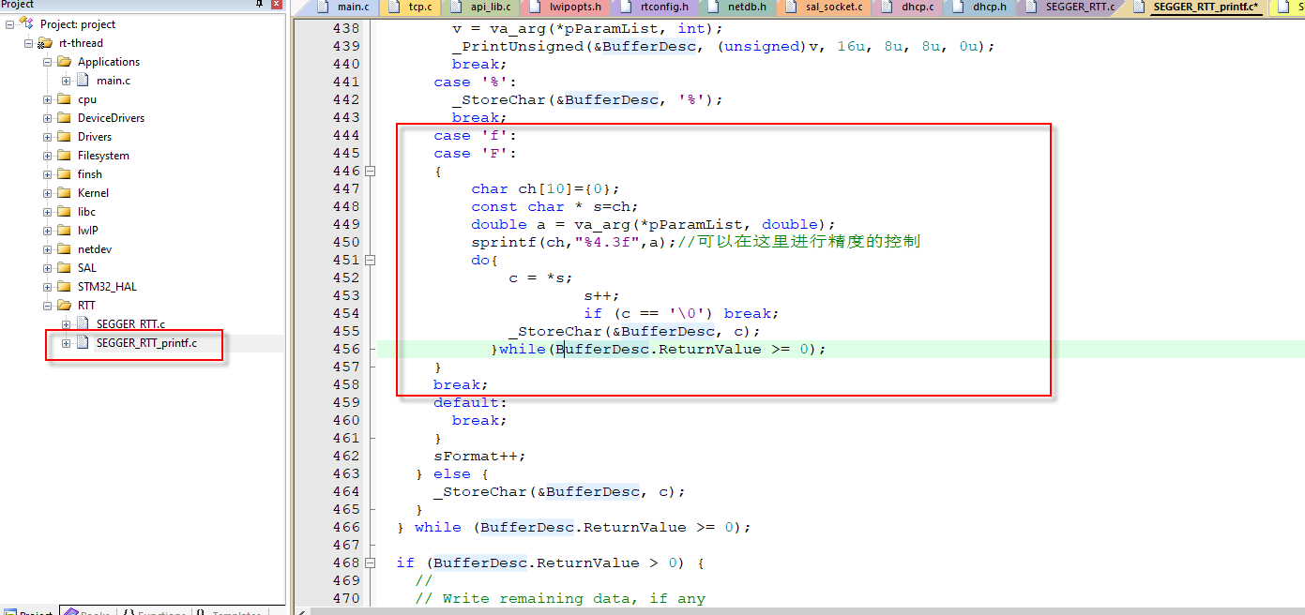Toggle auto-hide pin on Project panel

[260, 5]
